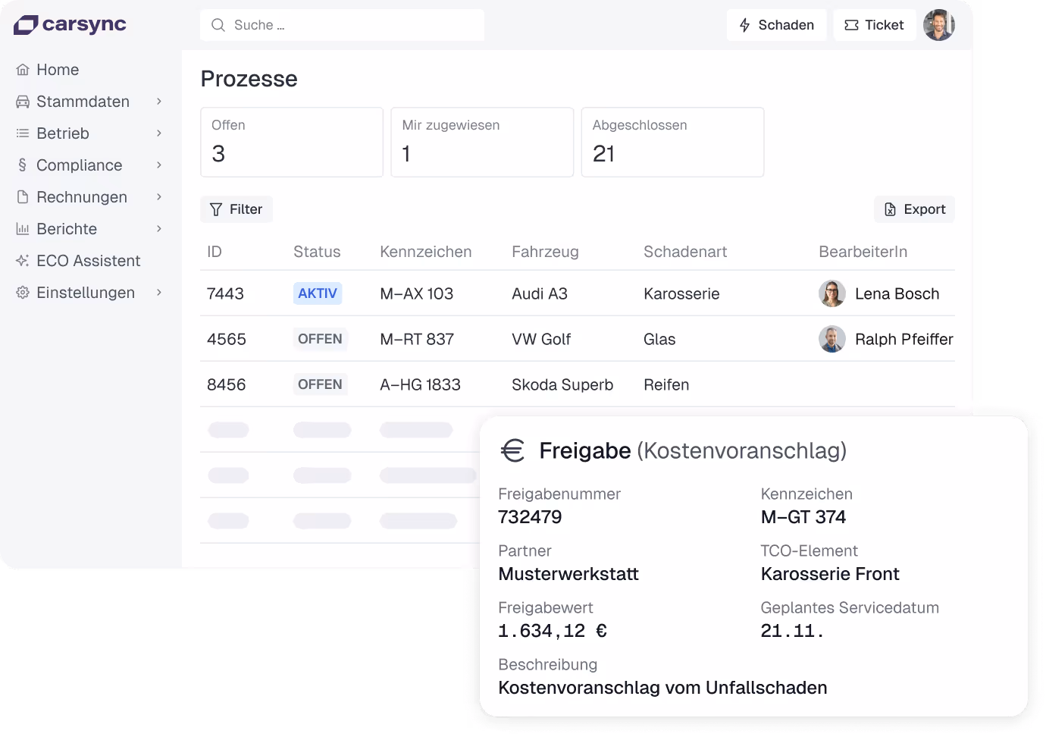This screenshot has height=737, width=1046.
Task: Open the Filter button
Action: [x=236, y=209]
